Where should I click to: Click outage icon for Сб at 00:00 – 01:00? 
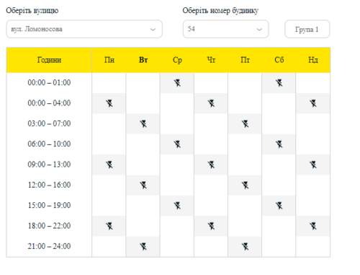click(x=279, y=83)
